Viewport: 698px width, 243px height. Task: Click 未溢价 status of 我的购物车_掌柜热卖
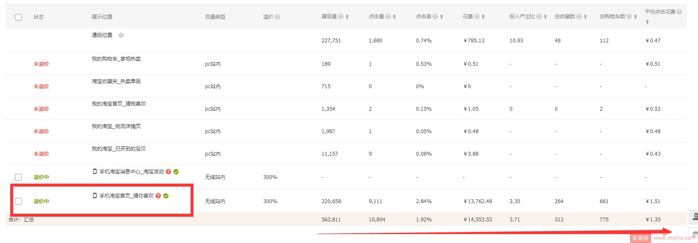41,64
